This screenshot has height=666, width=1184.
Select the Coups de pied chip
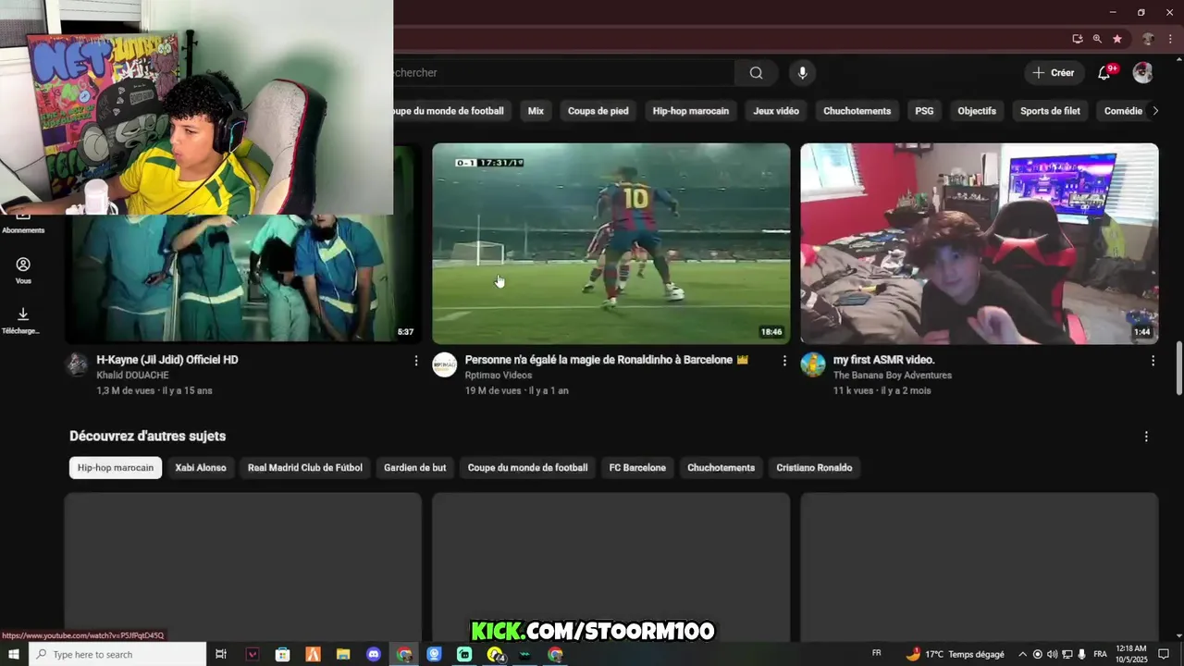(598, 111)
